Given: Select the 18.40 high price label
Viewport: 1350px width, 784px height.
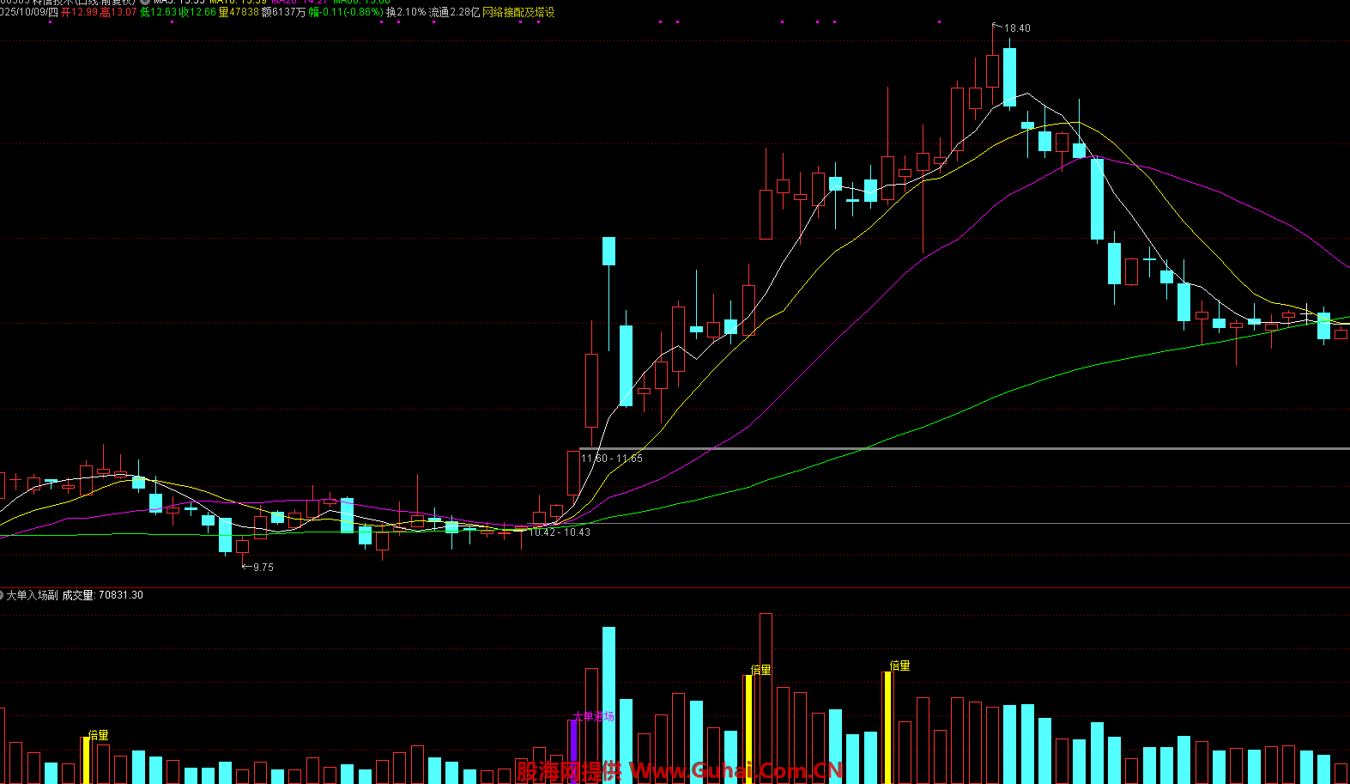Looking at the screenshot, I should (1016, 28).
